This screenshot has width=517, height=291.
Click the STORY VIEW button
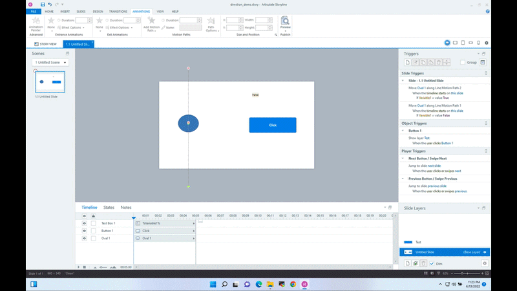pyautogui.click(x=45, y=44)
